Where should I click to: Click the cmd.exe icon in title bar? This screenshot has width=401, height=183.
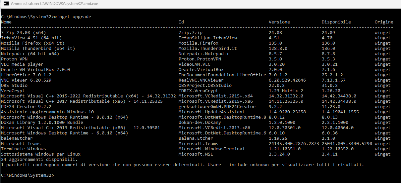[6, 4]
